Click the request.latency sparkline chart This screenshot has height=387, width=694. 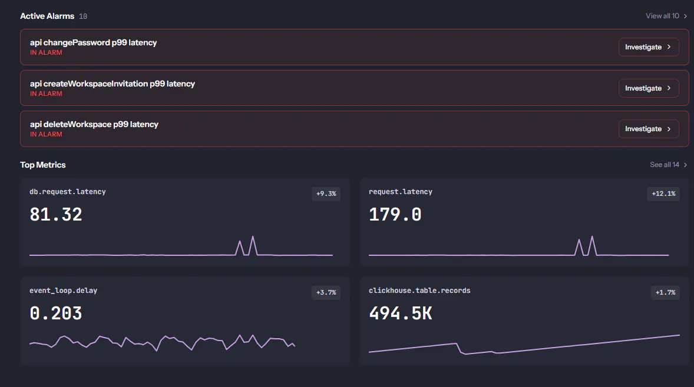coord(518,246)
